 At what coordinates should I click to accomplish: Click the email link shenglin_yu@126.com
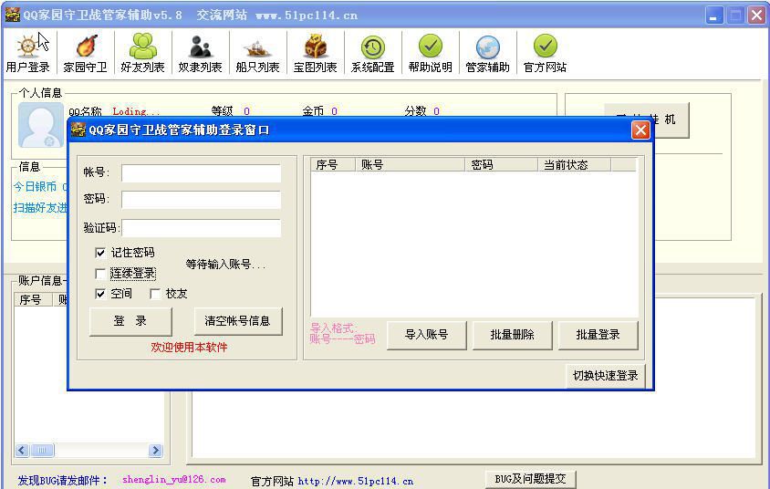coord(174,480)
